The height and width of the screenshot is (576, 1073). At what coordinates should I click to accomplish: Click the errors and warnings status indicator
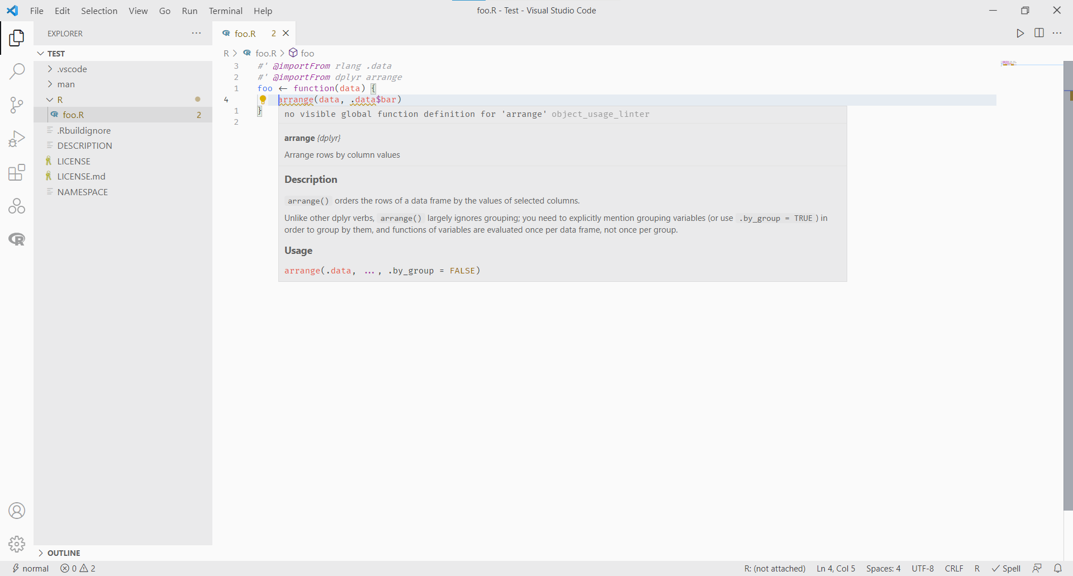click(78, 568)
